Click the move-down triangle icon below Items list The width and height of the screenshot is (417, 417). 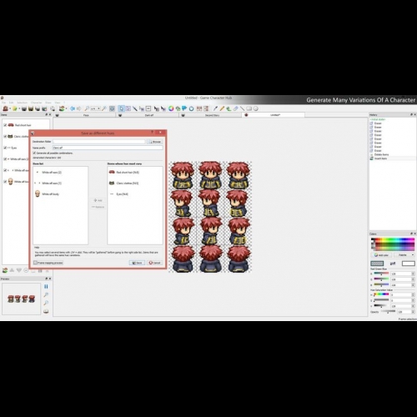pos(19,270)
